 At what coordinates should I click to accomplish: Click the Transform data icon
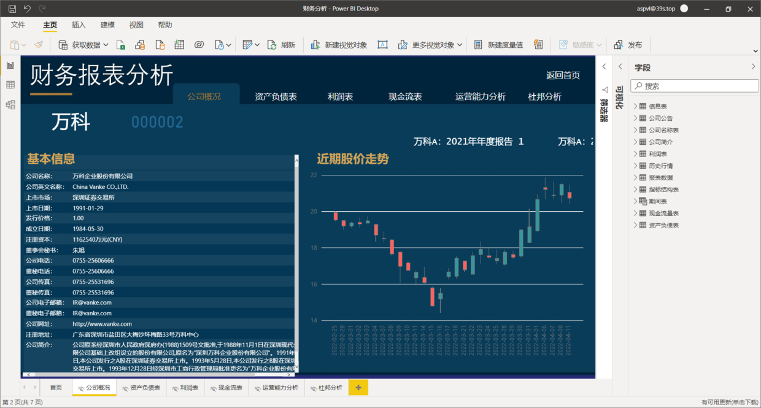tap(247, 45)
